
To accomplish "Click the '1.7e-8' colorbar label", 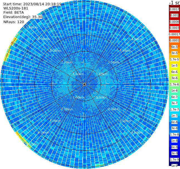I will coord(174,134).
